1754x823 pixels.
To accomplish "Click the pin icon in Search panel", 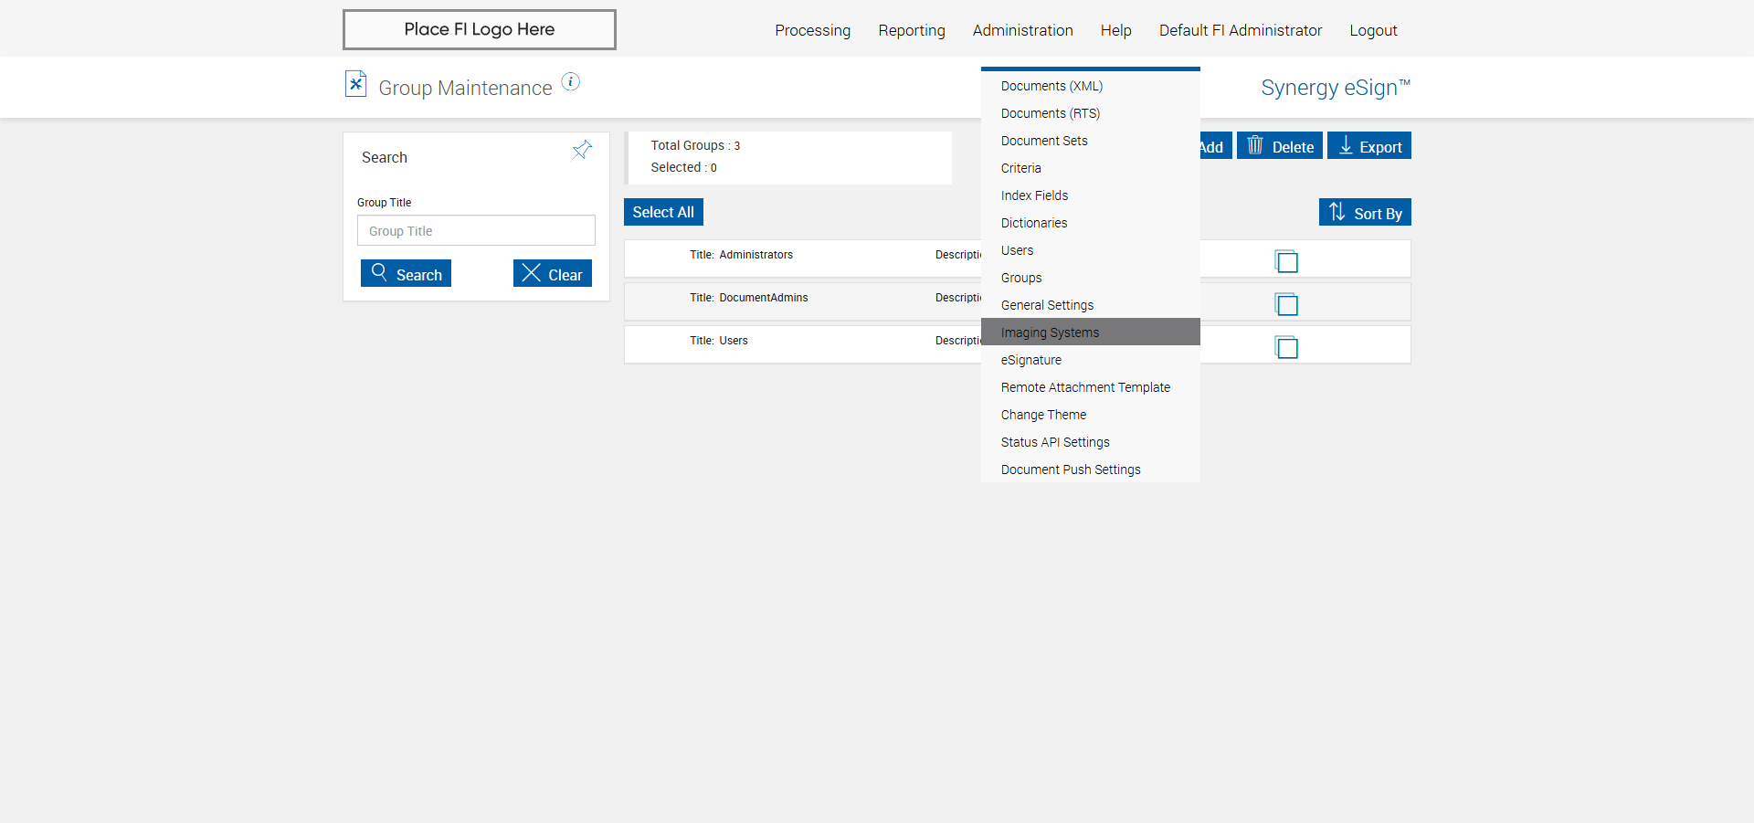I will [582, 150].
